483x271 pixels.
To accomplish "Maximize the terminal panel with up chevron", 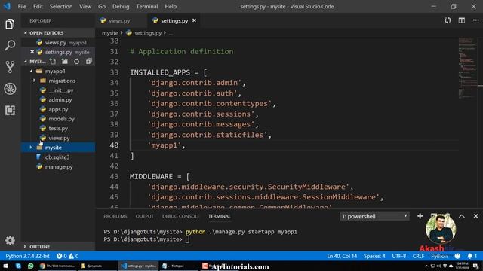I will coord(461,216).
